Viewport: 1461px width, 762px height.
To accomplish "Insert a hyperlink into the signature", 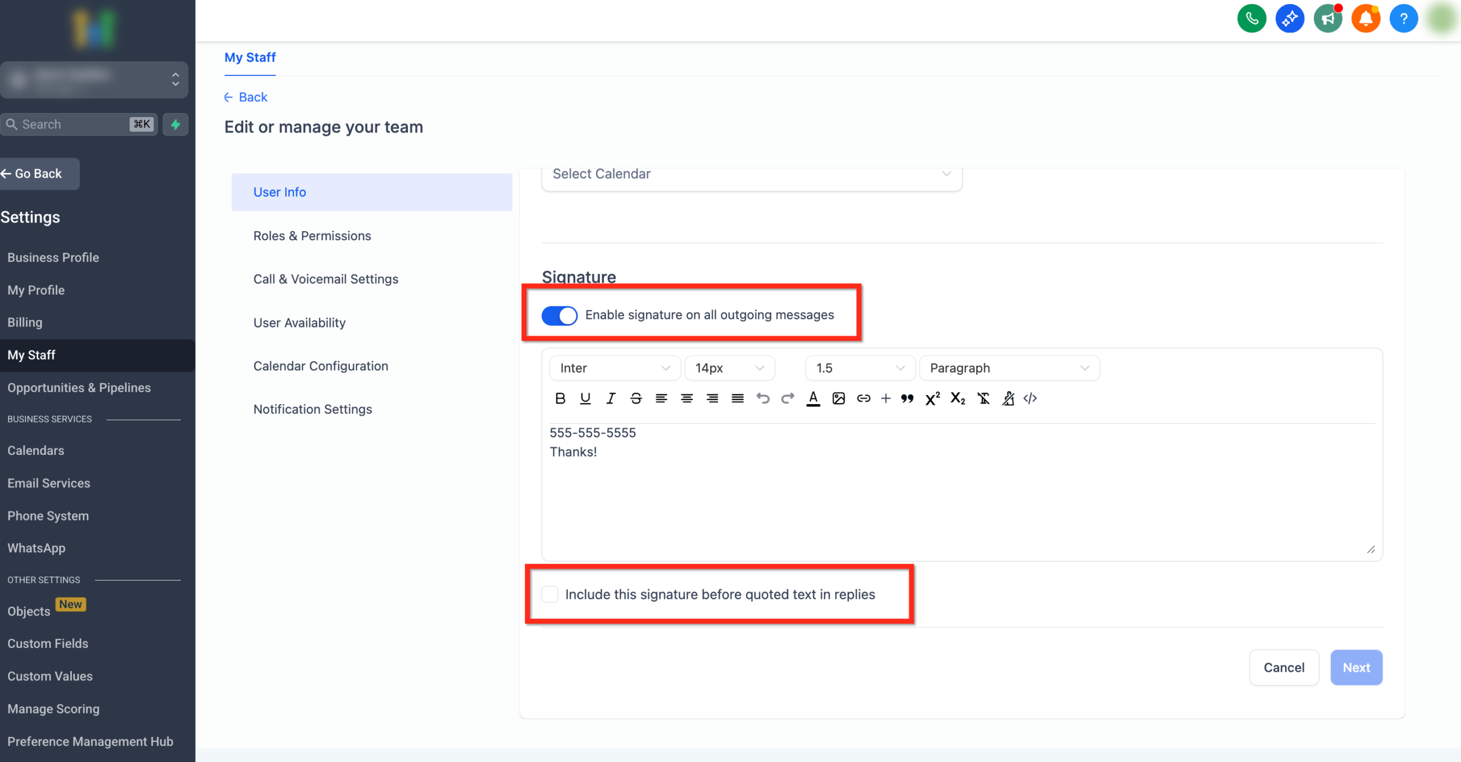I will 863,398.
